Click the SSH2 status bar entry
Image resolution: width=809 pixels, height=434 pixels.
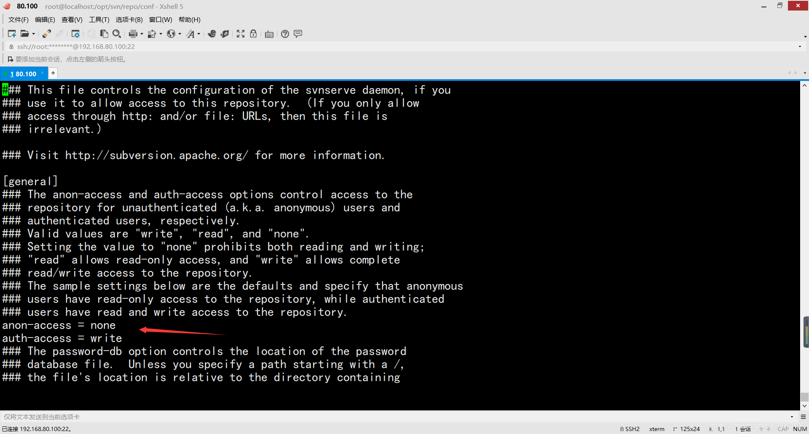[x=630, y=429]
